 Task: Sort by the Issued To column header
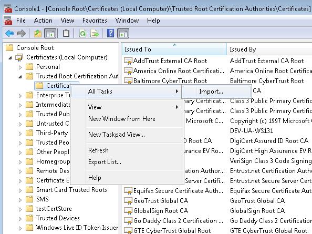click(x=174, y=49)
